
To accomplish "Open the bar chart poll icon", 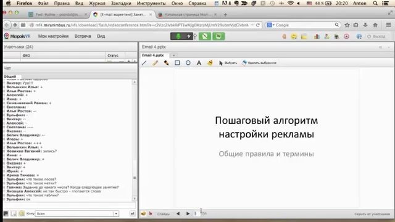I will 317,36.
